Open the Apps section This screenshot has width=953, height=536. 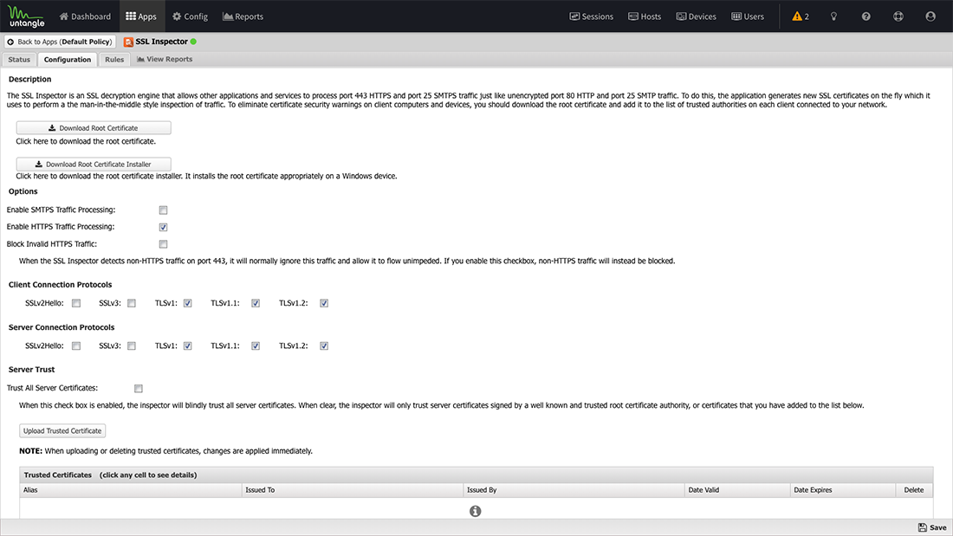141,16
